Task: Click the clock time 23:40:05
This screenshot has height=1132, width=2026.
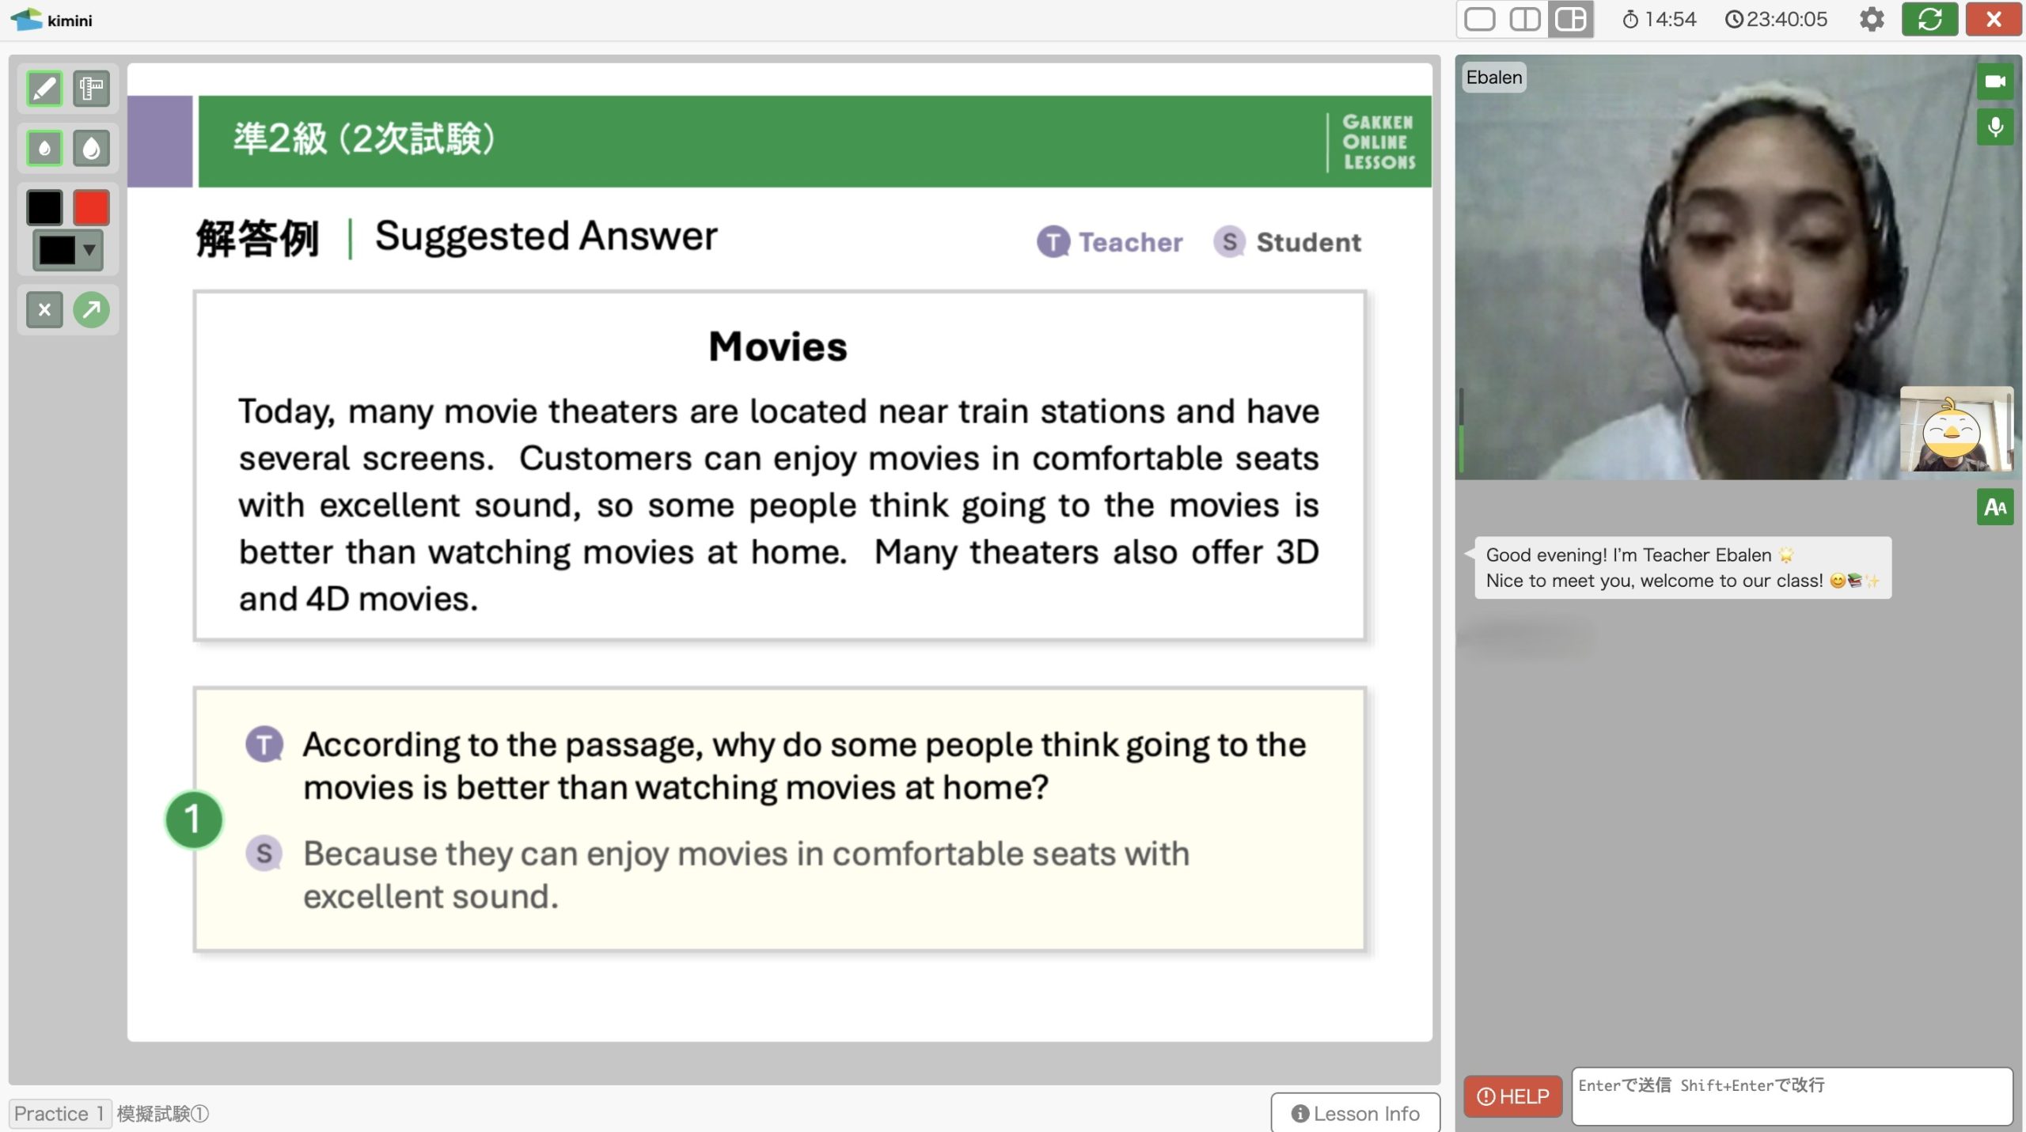Action: [x=1776, y=19]
